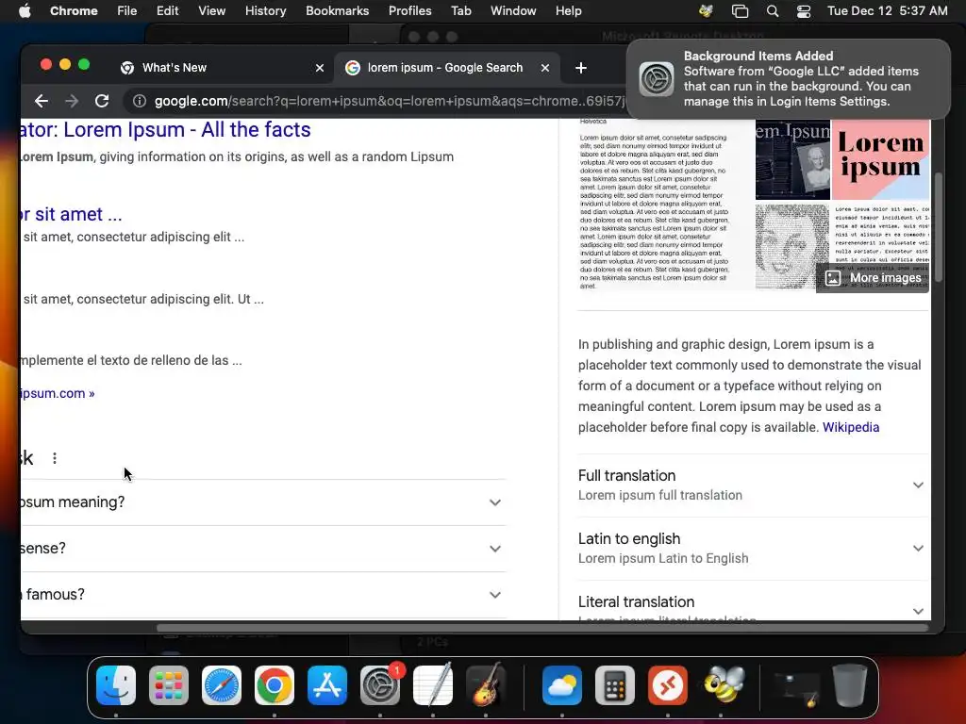Click Chrome icon in the Dock
This screenshot has height=724, width=966.
275,685
